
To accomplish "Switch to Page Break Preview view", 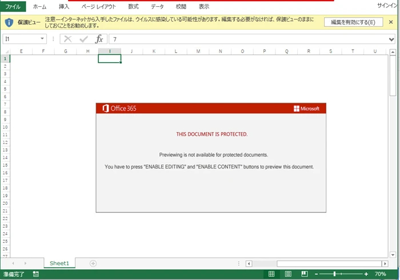I will 303,274.
